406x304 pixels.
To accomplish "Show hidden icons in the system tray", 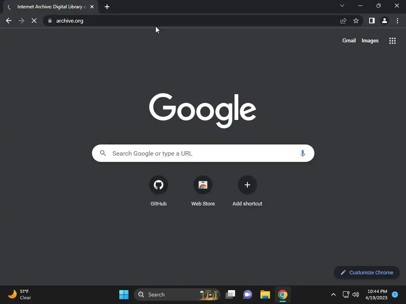I will (333, 294).
